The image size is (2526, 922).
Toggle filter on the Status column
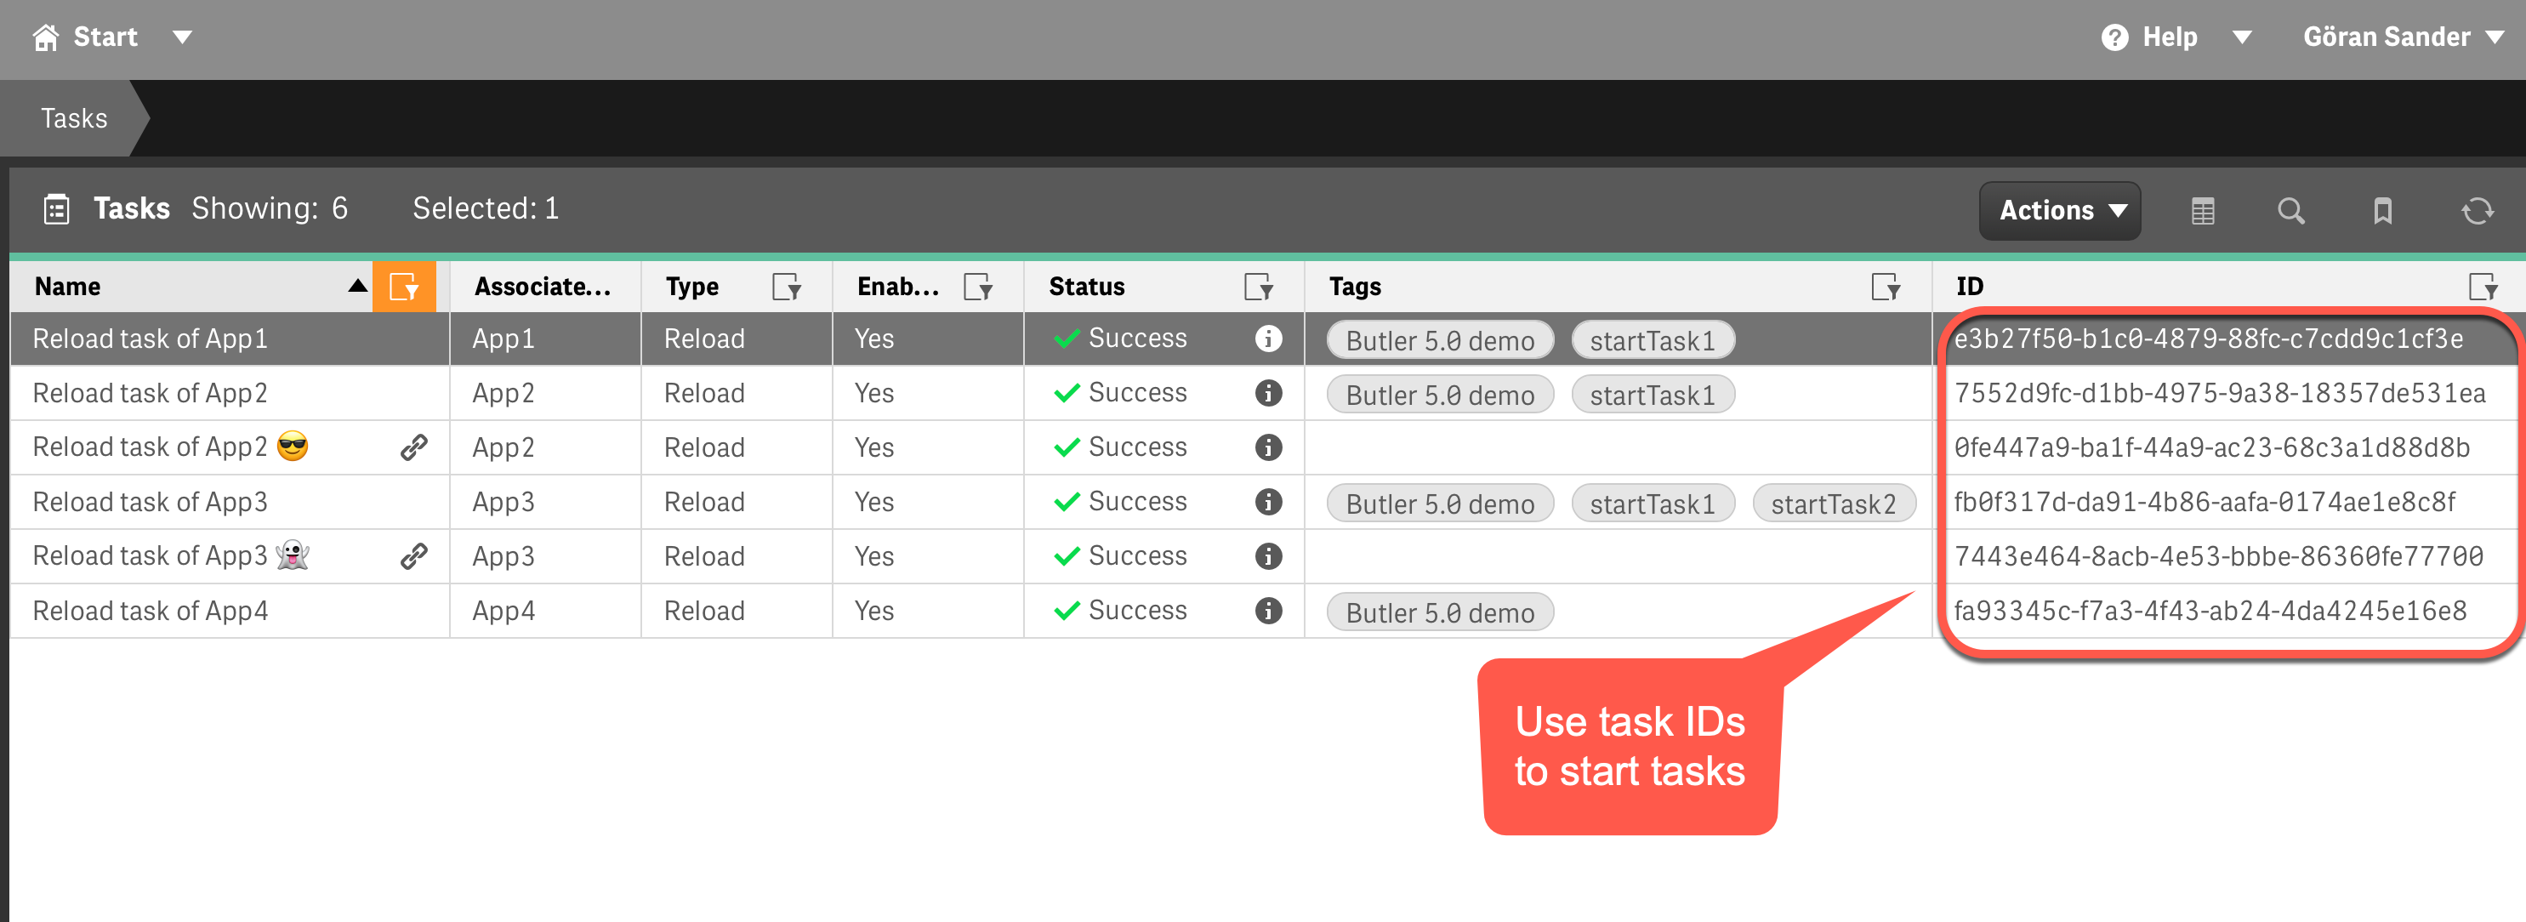pos(1257,287)
